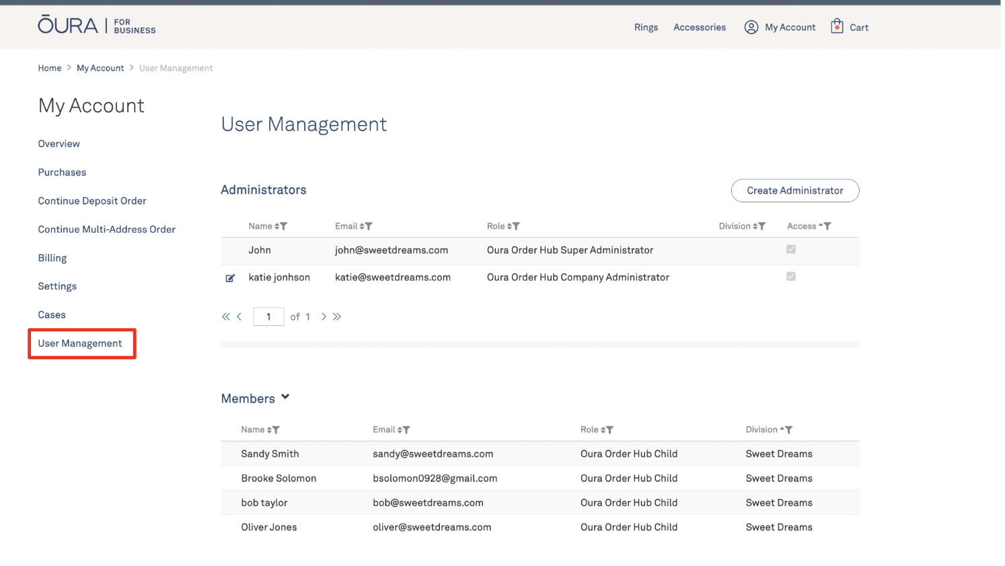Click the Cart link text
The image size is (1005, 566).
pos(859,28)
